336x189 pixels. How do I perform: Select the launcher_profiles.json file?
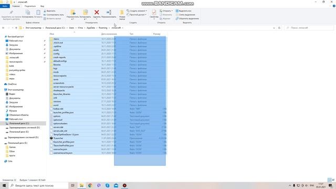point(108,112)
